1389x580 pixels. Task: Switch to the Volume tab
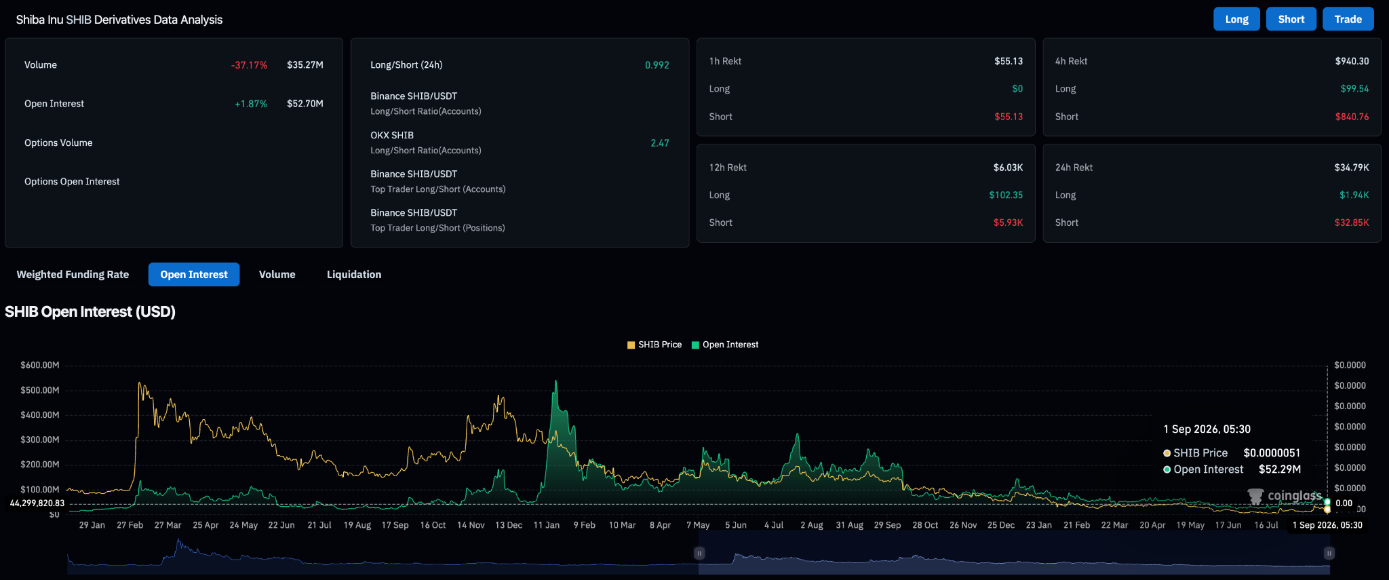click(x=277, y=274)
